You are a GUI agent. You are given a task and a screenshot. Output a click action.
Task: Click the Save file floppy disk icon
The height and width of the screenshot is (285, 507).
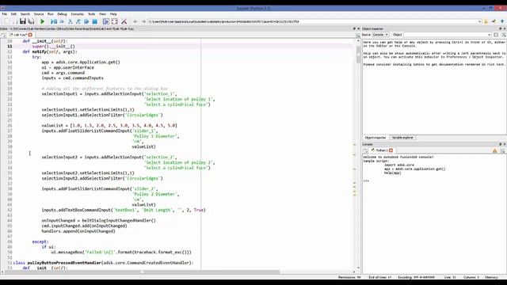(23, 21)
